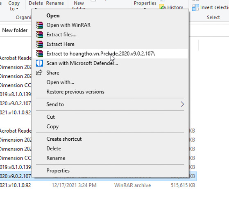Viewport: 229px width, 204px height.
Task: Select lower Acrobat Reader file row
Action: coord(16,131)
